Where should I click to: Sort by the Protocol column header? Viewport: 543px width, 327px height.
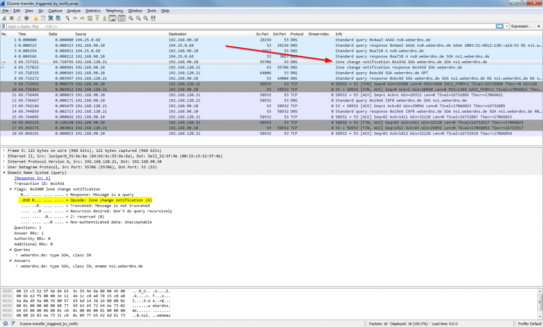click(298, 34)
